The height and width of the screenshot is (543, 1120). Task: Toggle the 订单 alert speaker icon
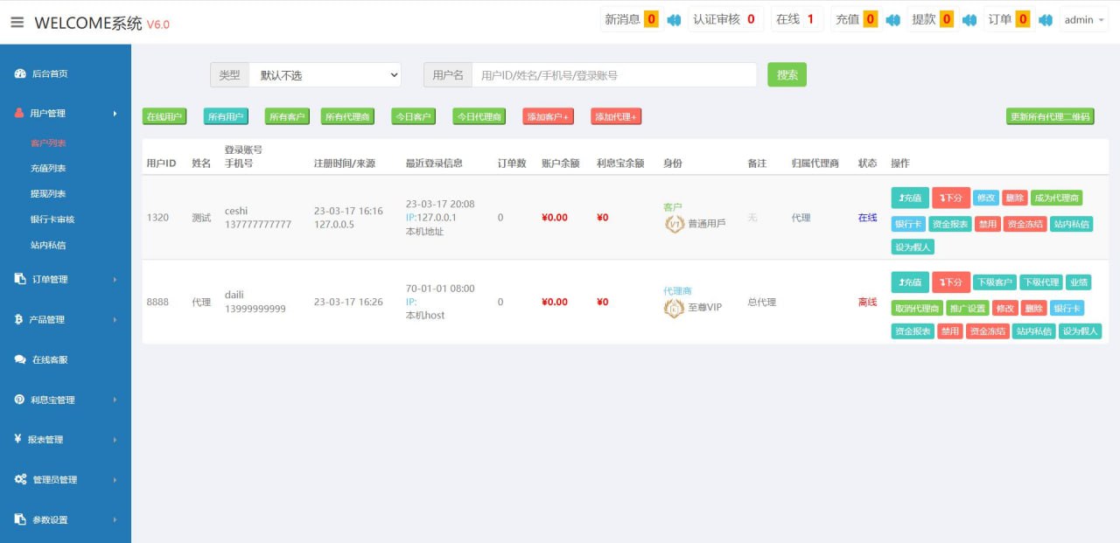(x=1045, y=20)
